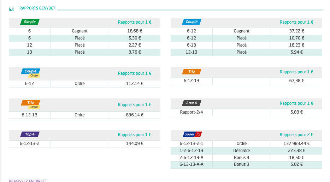Image resolution: width=330 pixels, height=182 pixels.
Task: Select the Trio Ordre badge
Action: 31,104
